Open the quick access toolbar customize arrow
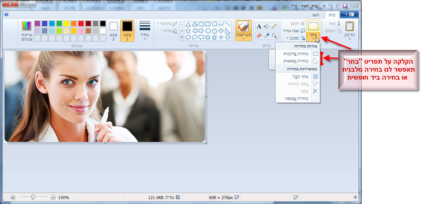This screenshot has width=423, height=204. point(324,5)
